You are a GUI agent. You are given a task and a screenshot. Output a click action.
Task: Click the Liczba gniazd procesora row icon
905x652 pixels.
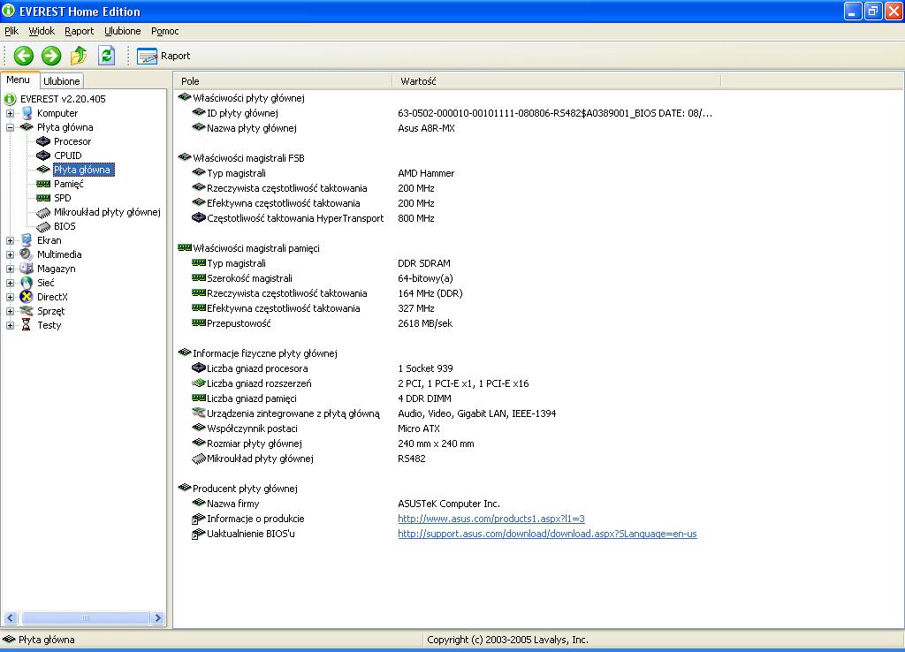coord(199,368)
